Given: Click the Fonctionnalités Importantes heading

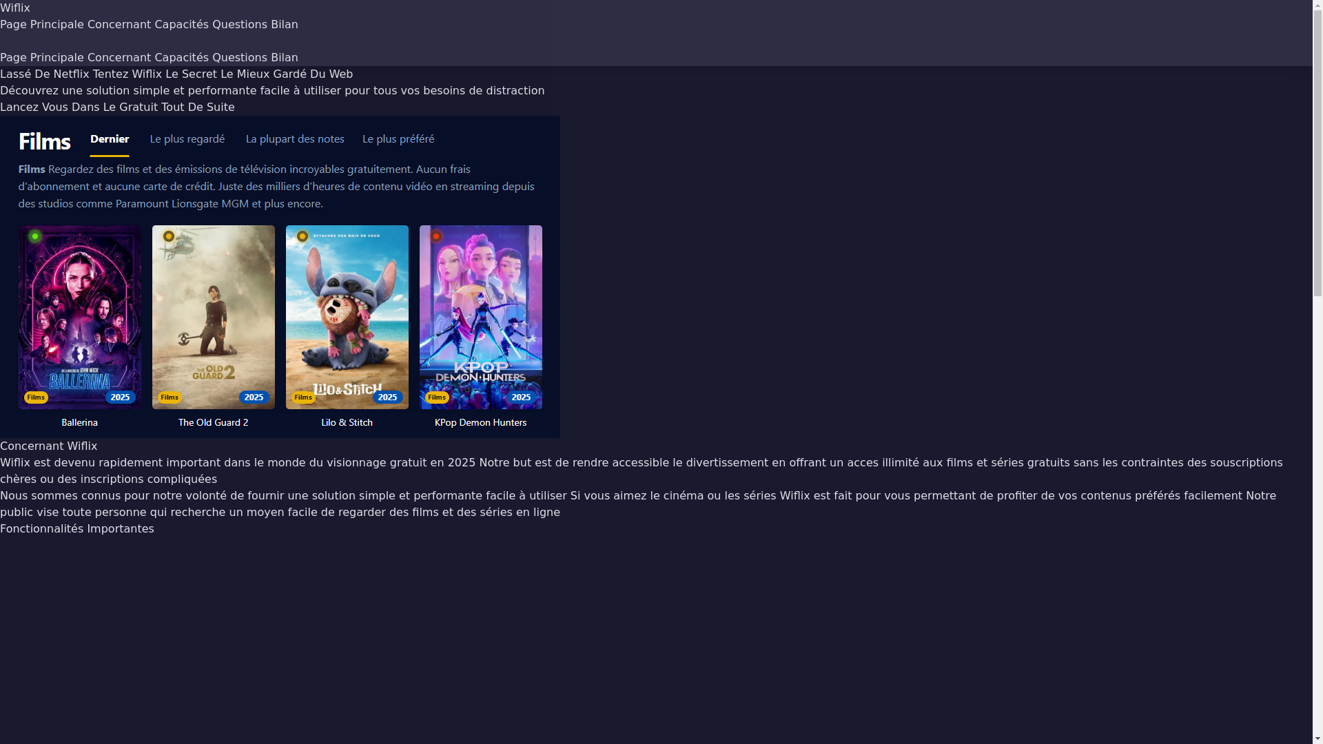Looking at the screenshot, I should tap(77, 529).
